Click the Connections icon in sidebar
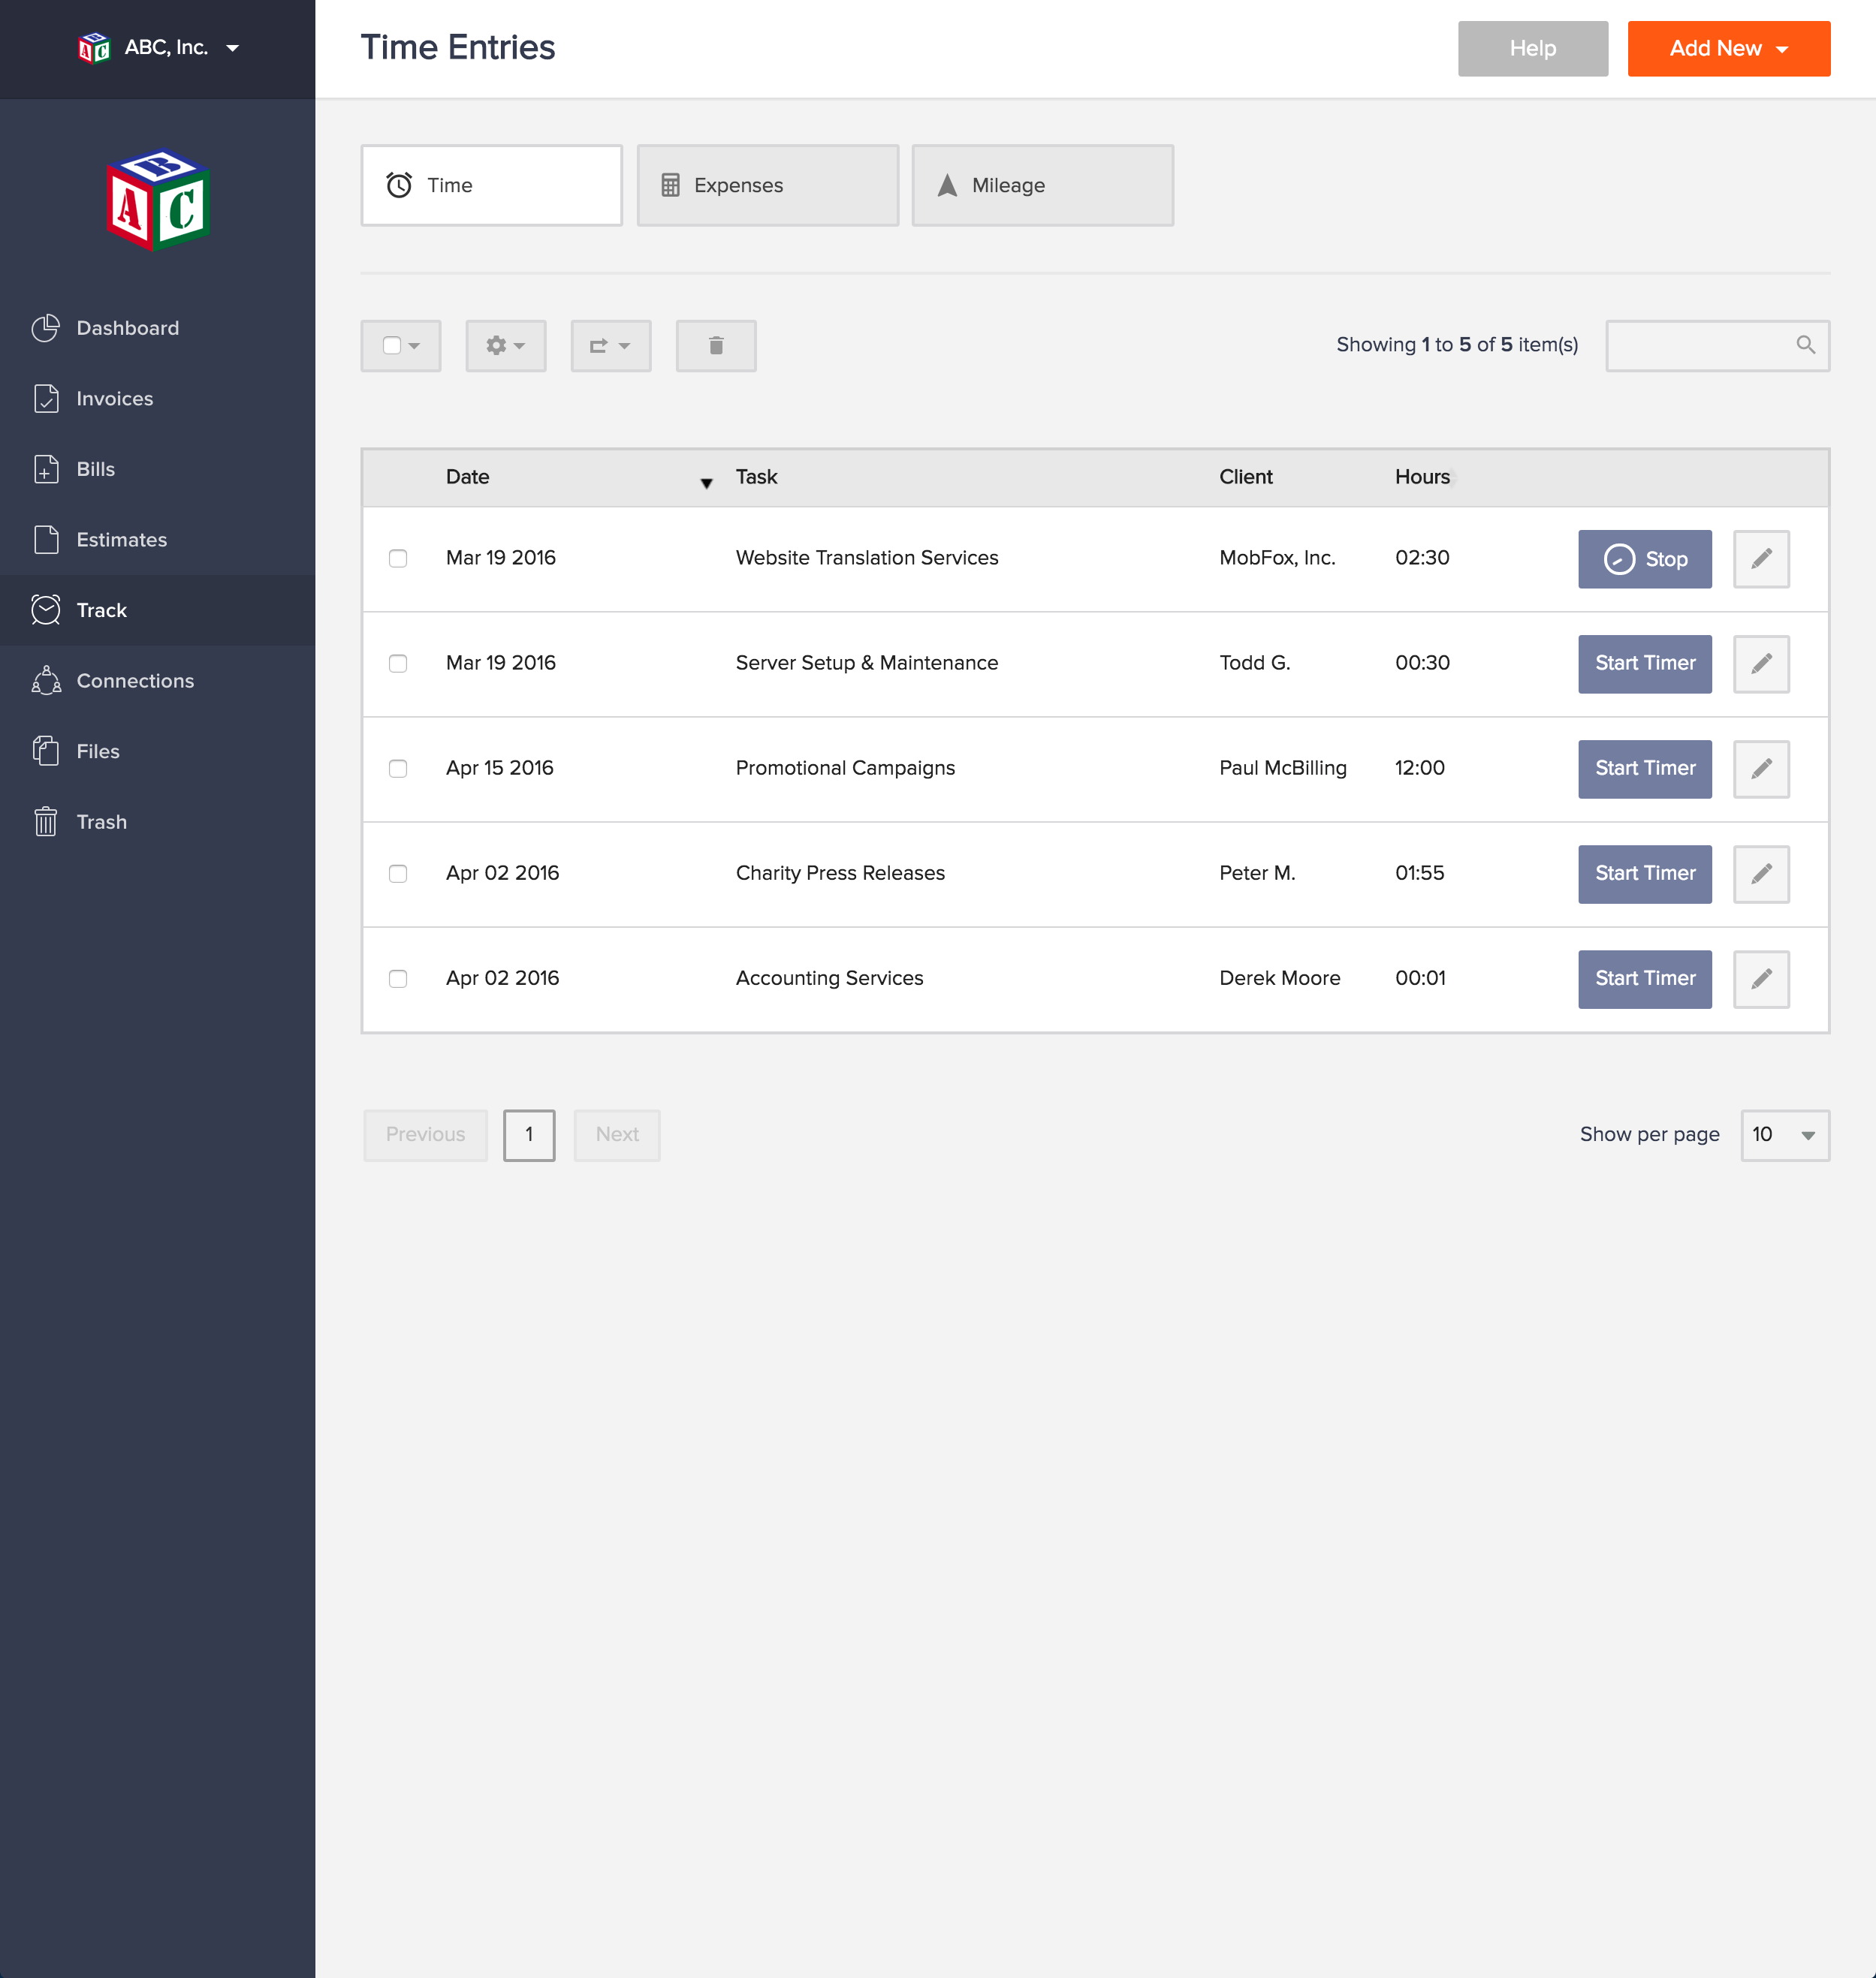The height and width of the screenshot is (1978, 1876). (47, 681)
